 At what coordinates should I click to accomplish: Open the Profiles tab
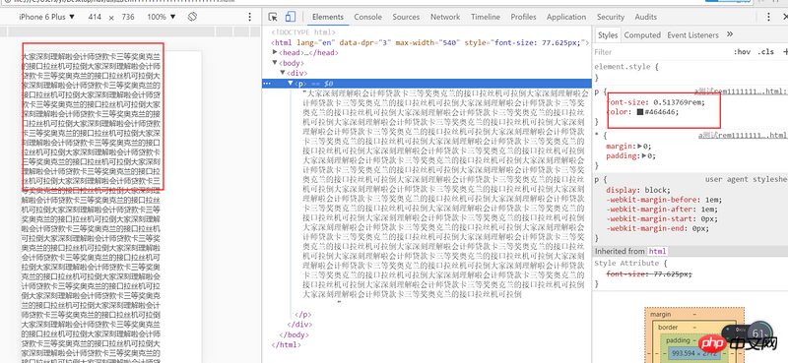(524, 17)
